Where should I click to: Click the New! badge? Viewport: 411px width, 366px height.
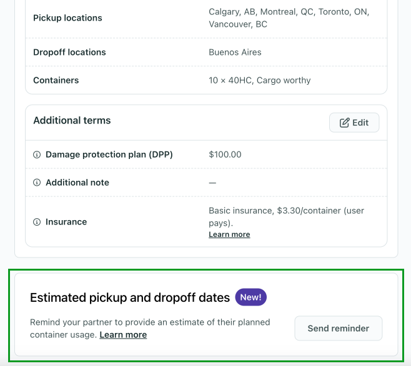[251, 297]
